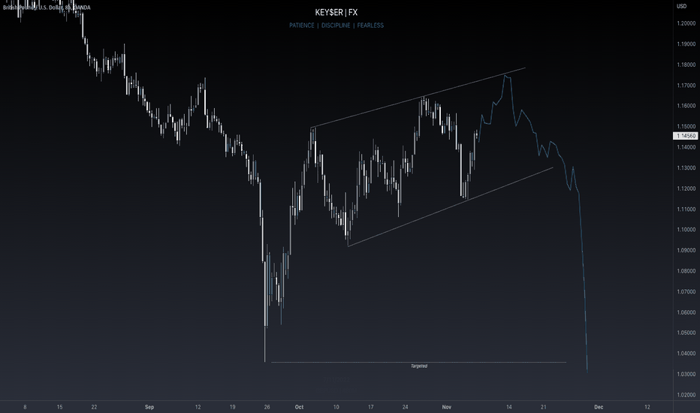Click the 22 date label on time axis
Viewport: 700px width, 413px height.
94,407
